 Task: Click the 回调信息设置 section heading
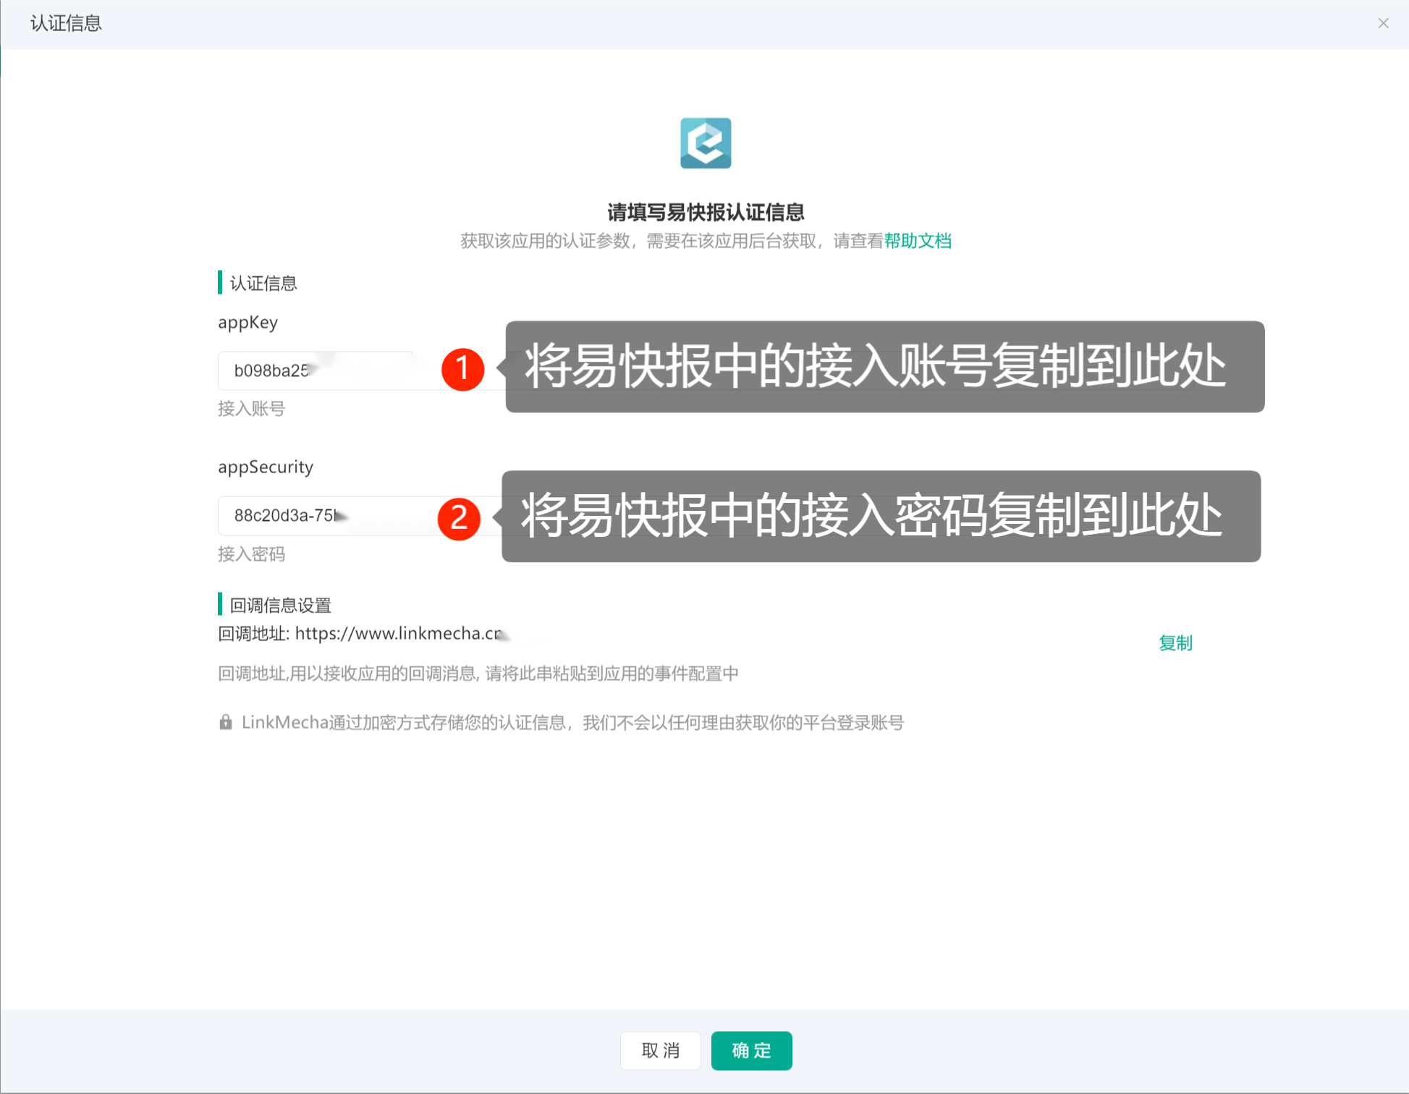tap(280, 605)
